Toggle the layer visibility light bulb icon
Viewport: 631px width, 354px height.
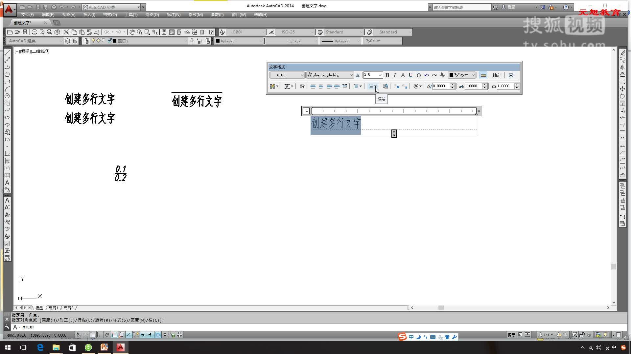coord(93,41)
